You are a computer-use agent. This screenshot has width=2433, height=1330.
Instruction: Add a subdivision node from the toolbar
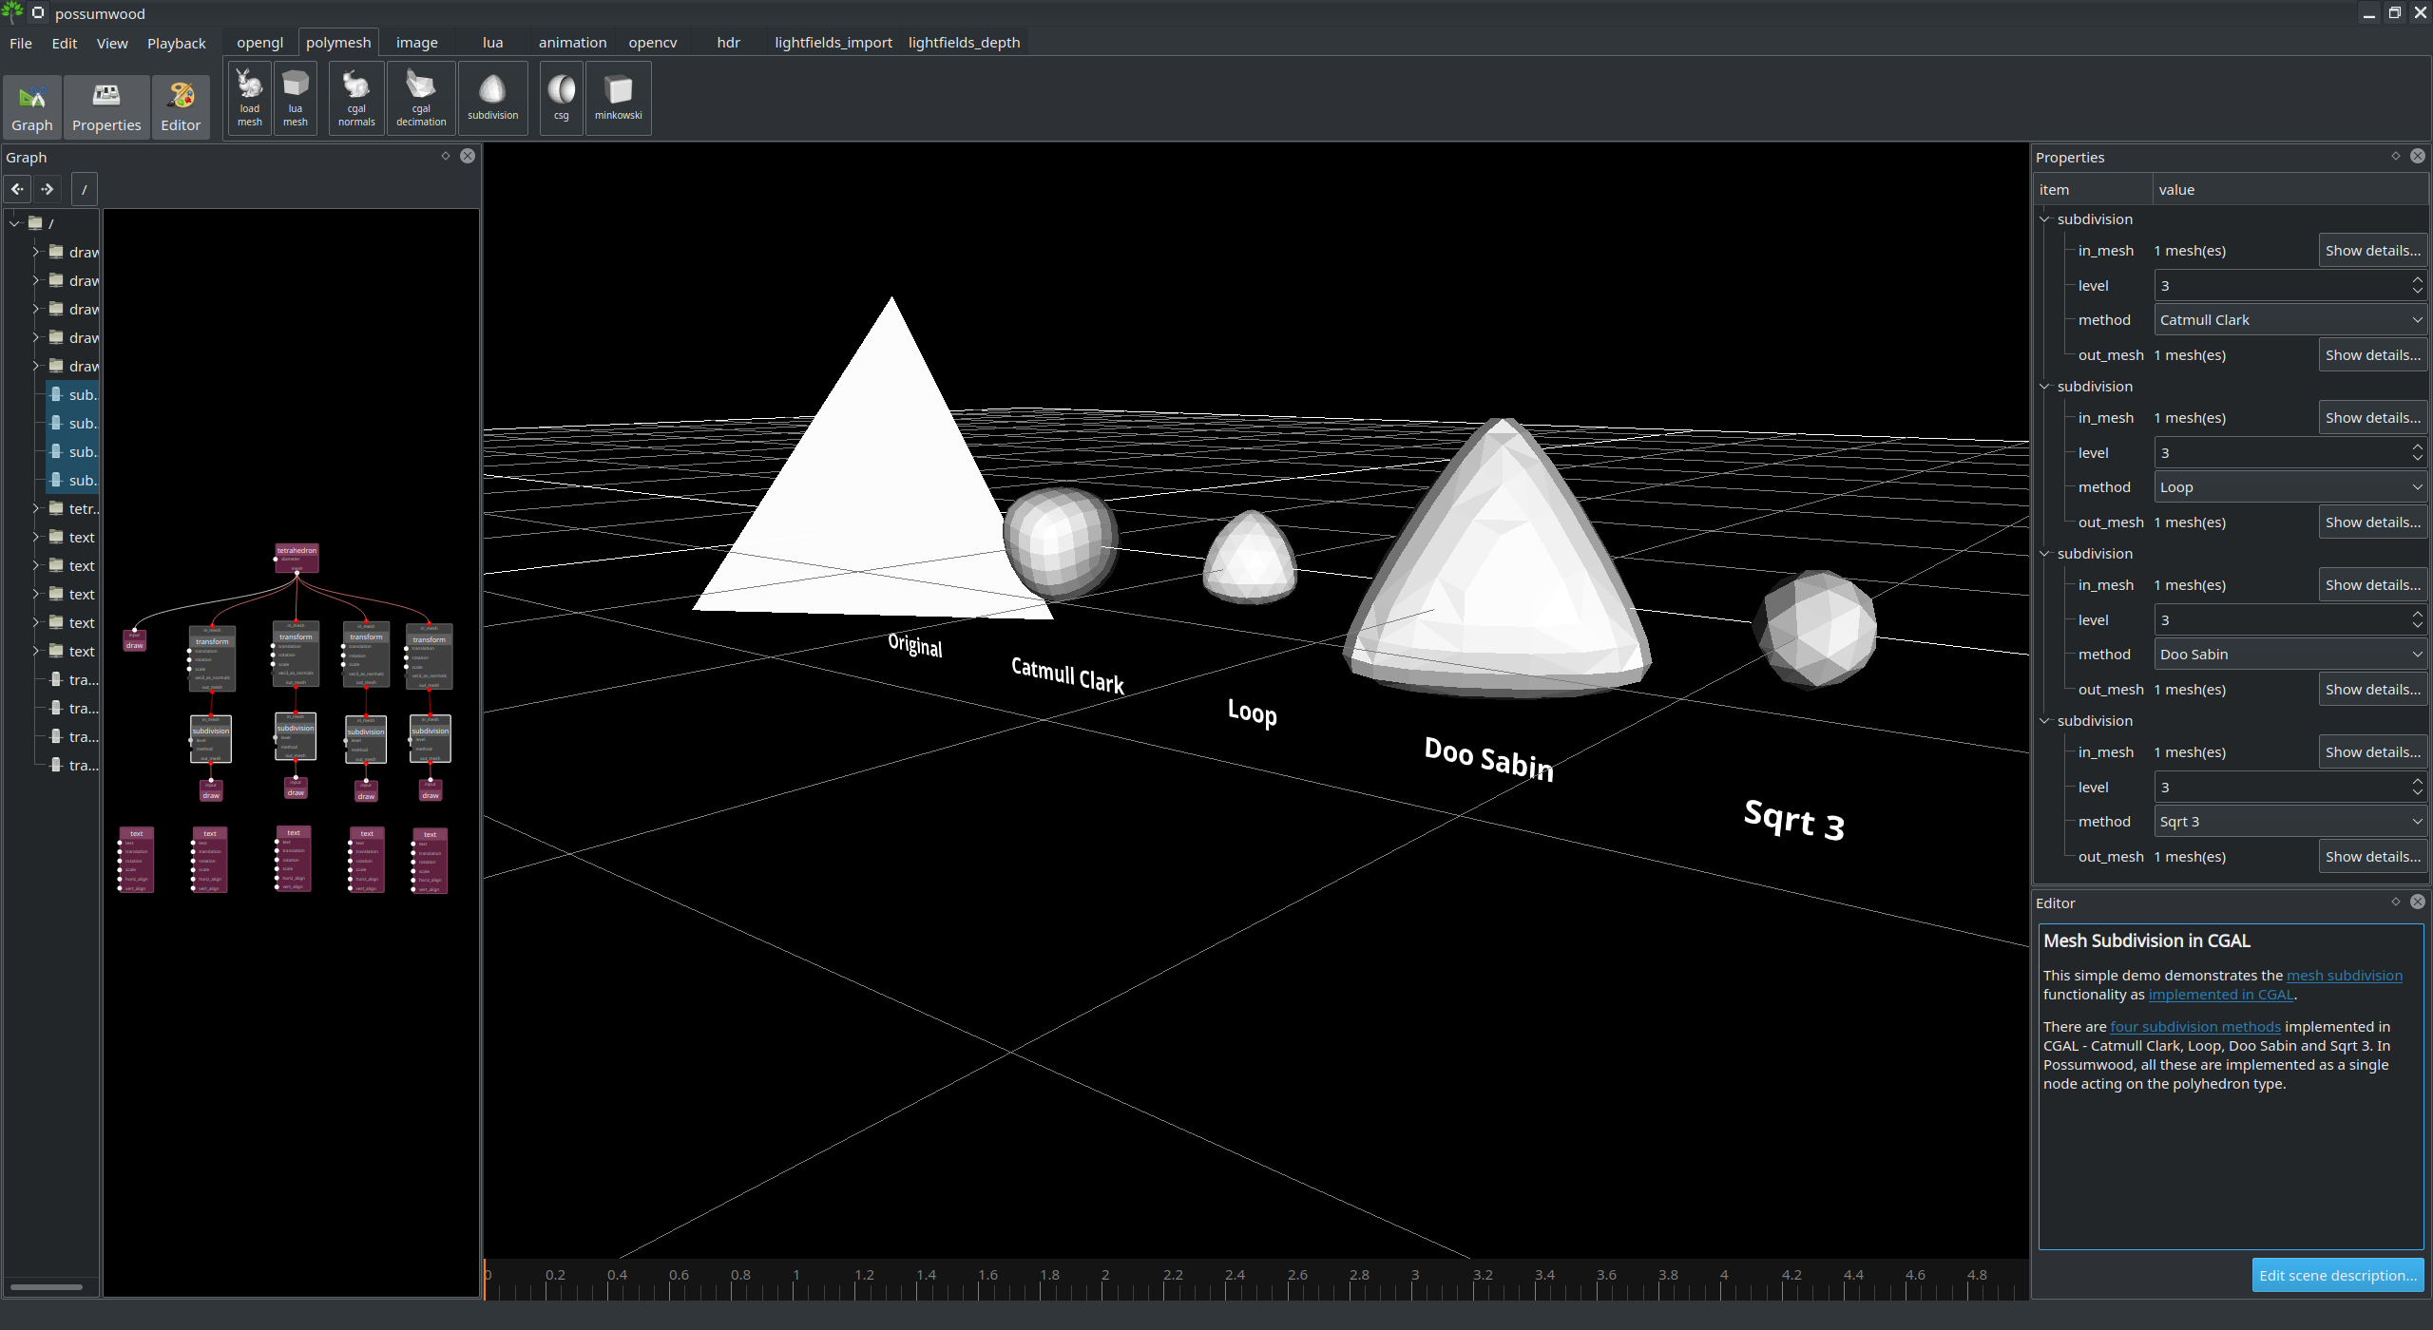pos(492,97)
